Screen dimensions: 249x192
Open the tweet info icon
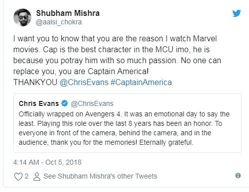238,176
